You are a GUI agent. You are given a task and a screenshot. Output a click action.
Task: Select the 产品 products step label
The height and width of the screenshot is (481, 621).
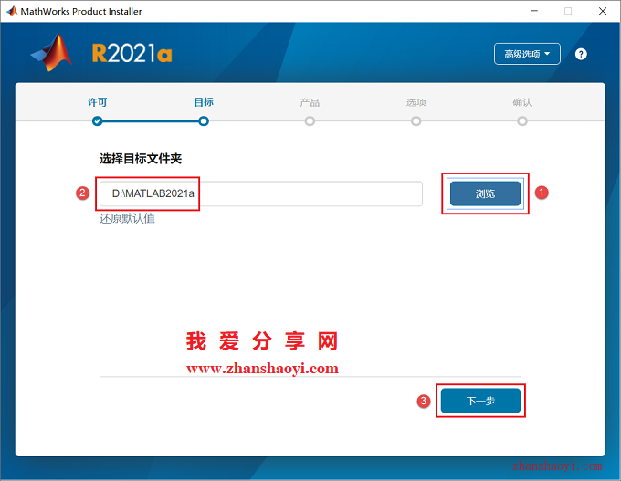pyautogui.click(x=310, y=102)
